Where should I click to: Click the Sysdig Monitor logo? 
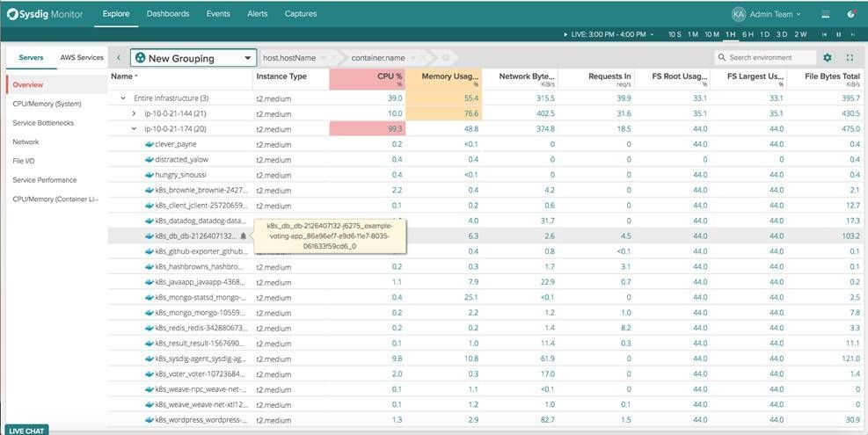pos(45,14)
